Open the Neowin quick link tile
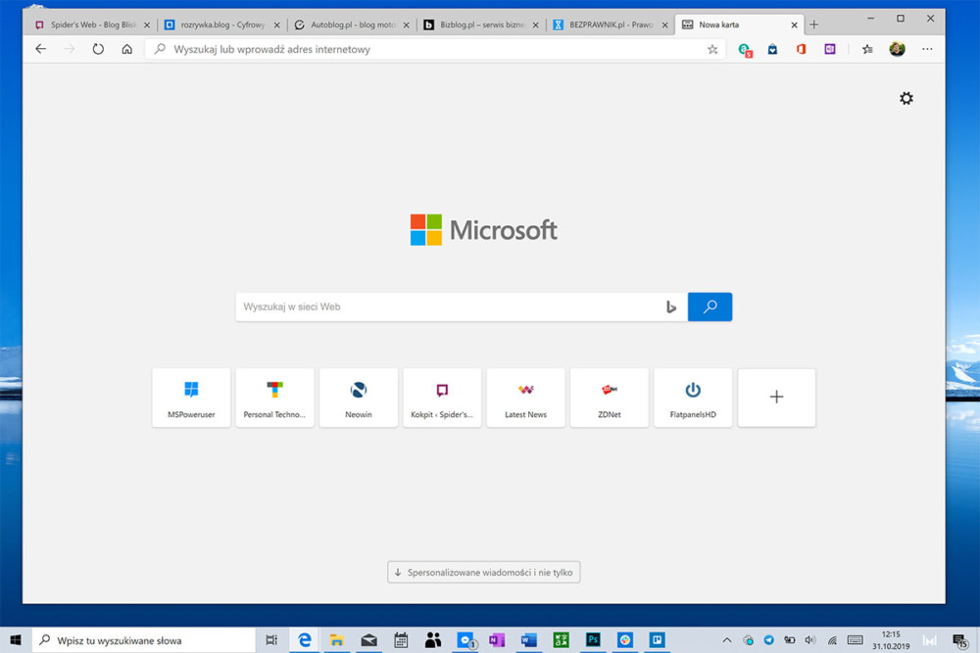 359,397
